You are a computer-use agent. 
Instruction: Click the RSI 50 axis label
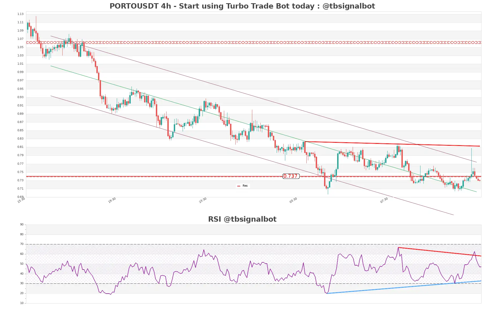(x=22, y=264)
